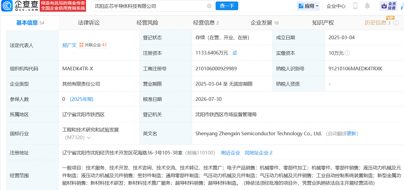This screenshot has height=190, width=404.
Task: Open the 会员续费 membership renewal button
Action: (388, 6)
